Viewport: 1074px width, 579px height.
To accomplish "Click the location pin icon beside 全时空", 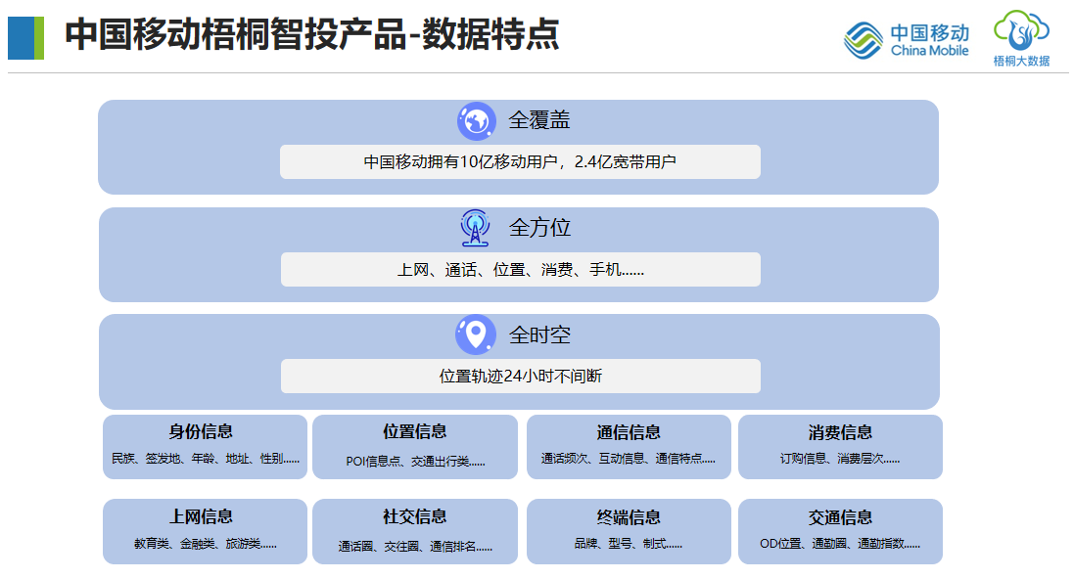I will tap(476, 334).
